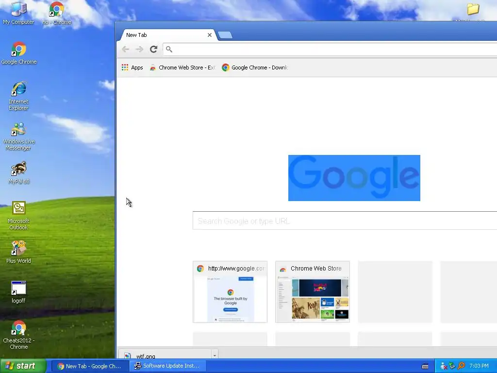The height and width of the screenshot is (373, 497).
Task: Click the 7:03 PM taskbar clock
Action: 479,366
